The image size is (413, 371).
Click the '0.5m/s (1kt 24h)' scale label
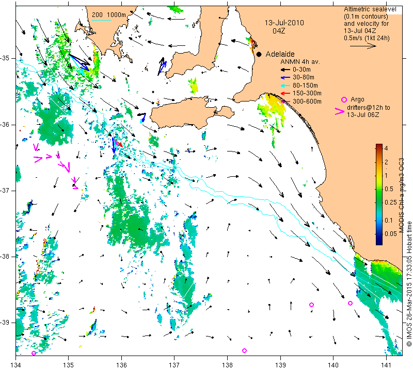tap(367, 38)
